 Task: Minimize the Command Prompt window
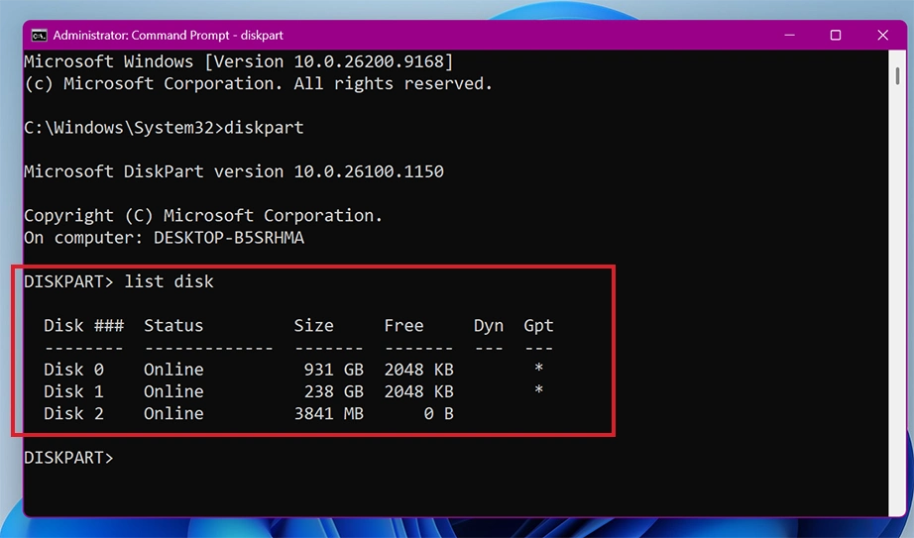[x=789, y=35]
